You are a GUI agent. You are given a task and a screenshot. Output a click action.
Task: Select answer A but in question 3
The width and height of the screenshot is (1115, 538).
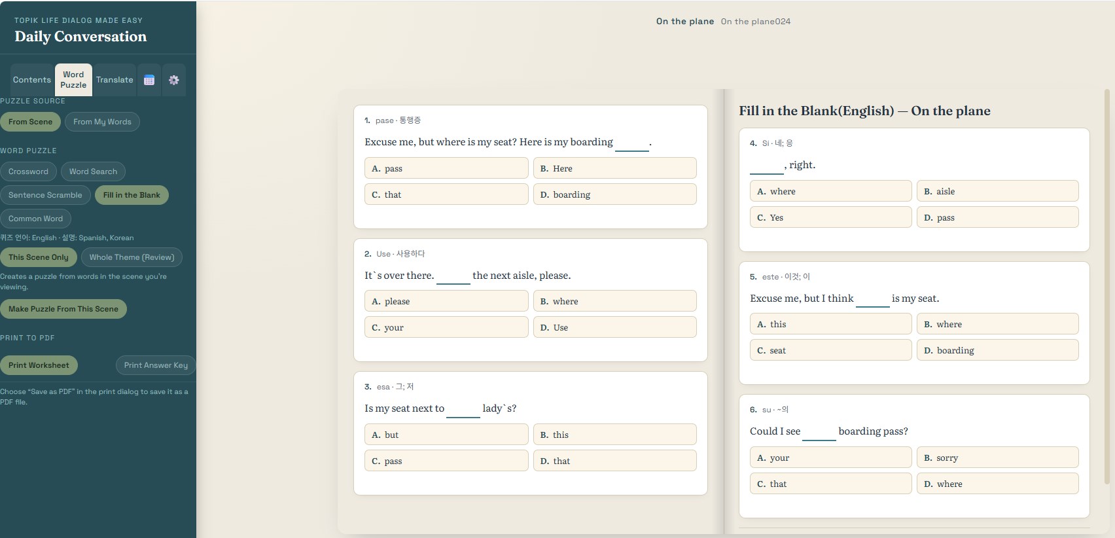point(446,435)
